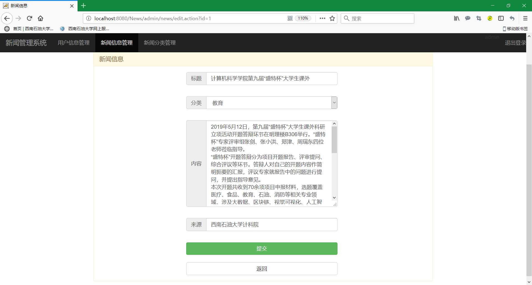Click the content textarea scrollbar thumb
532x285 pixels.
pos(334,140)
